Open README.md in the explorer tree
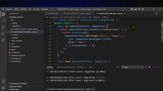 tap(25, 61)
